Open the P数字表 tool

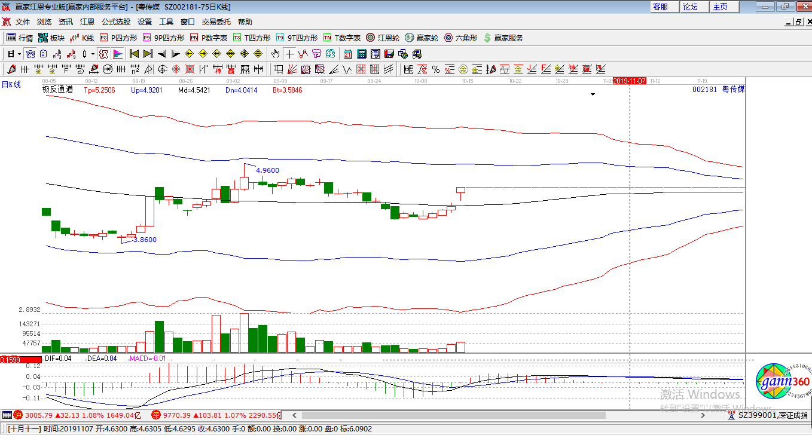(209, 38)
